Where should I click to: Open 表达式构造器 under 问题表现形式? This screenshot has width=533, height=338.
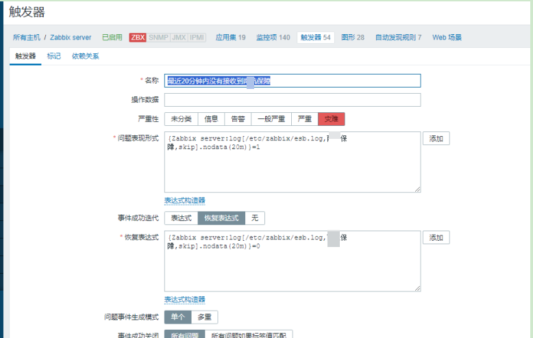[185, 200]
